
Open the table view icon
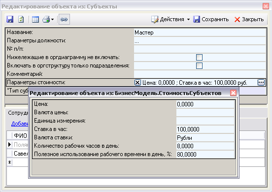(x=35, y=19)
